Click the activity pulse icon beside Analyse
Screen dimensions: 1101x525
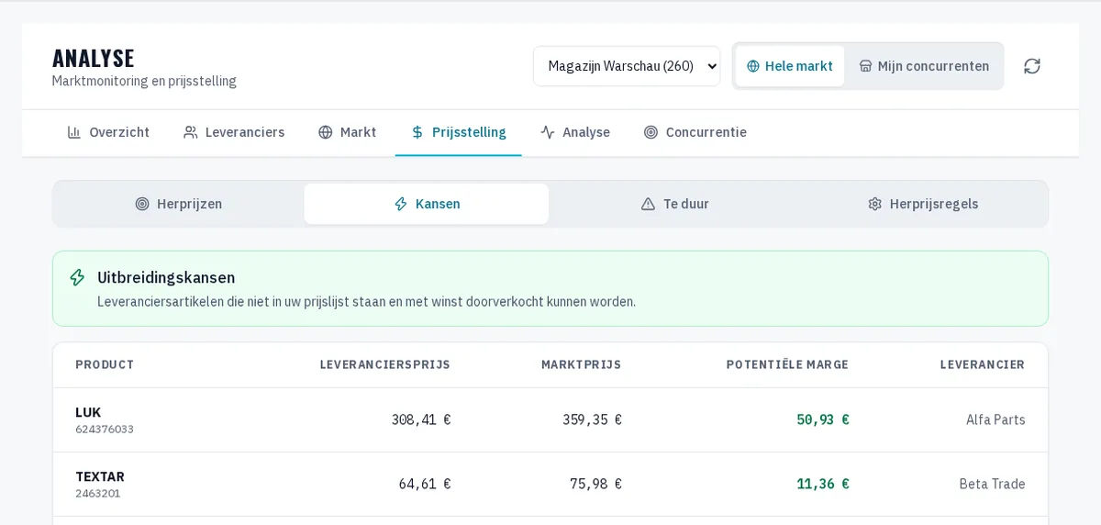coord(548,132)
